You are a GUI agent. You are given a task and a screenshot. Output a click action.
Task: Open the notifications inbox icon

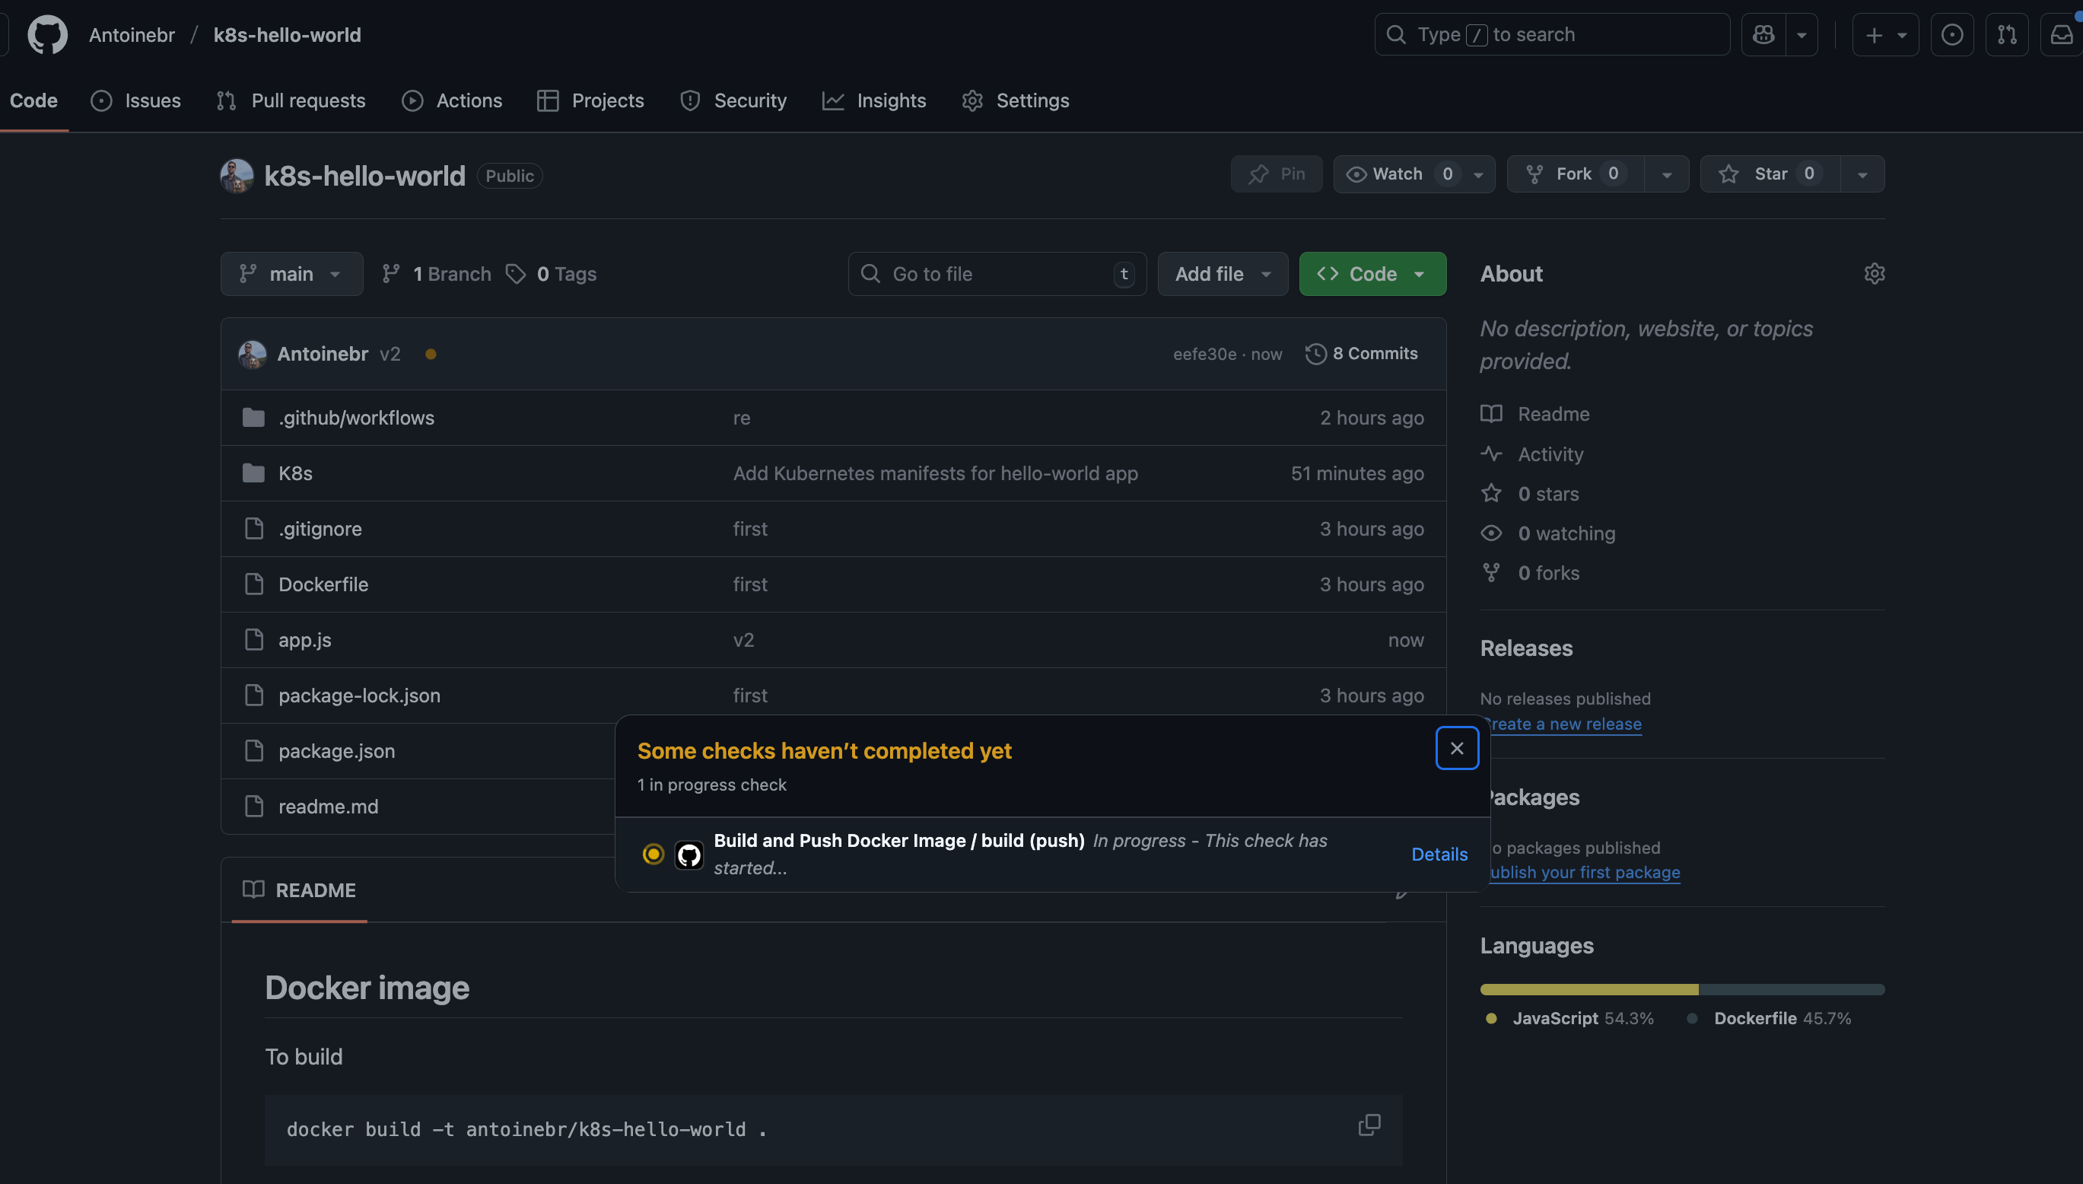(2061, 35)
